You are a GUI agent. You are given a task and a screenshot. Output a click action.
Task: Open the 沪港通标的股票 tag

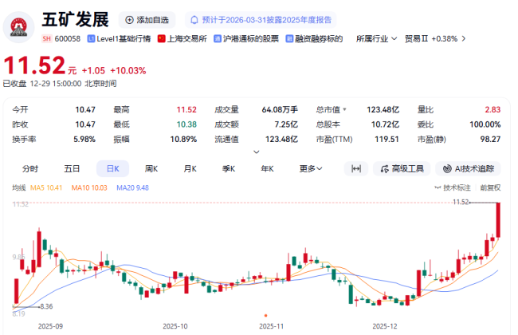[x=246, y=39]
